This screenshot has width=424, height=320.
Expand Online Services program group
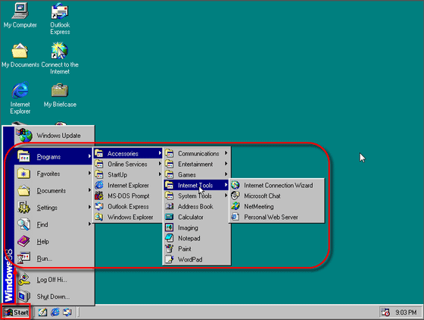[128, 164]
